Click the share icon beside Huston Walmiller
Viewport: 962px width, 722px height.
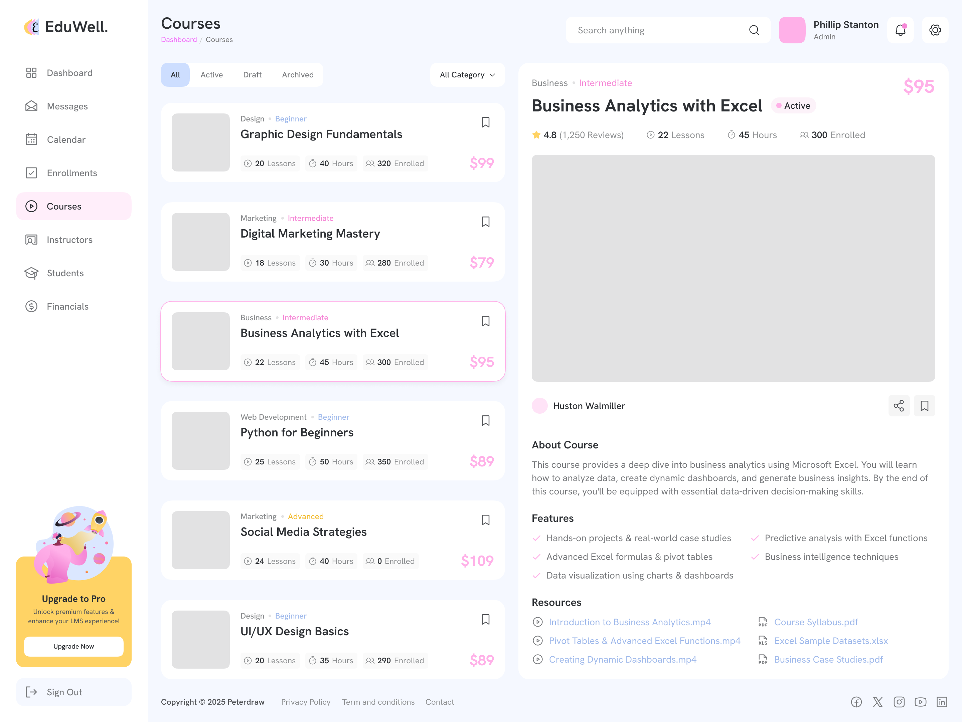899,406
